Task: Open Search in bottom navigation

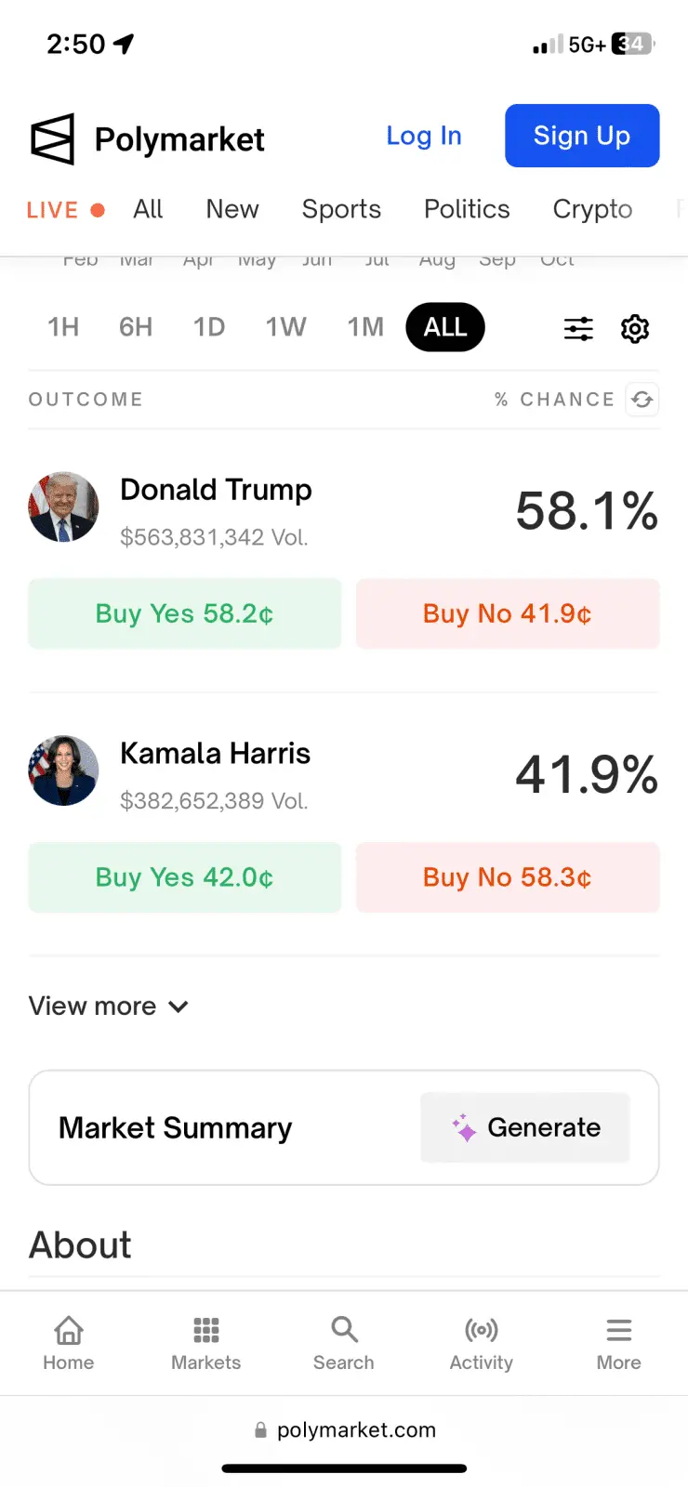Action: coord(344,1344)
